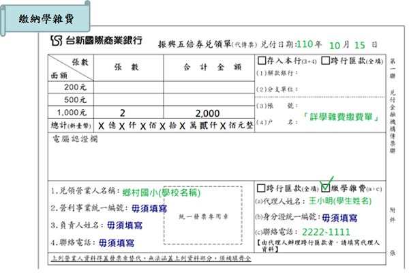Click the 1,000元 denomination row label
409x273 pixels.
coord(72,113)
